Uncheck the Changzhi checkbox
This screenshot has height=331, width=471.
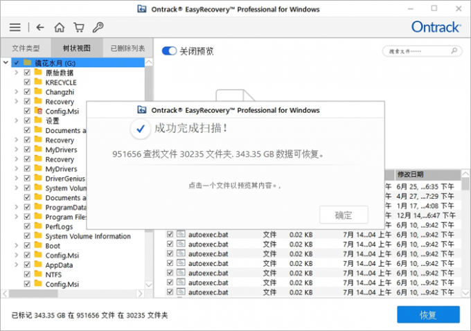[x=27, y=91]
